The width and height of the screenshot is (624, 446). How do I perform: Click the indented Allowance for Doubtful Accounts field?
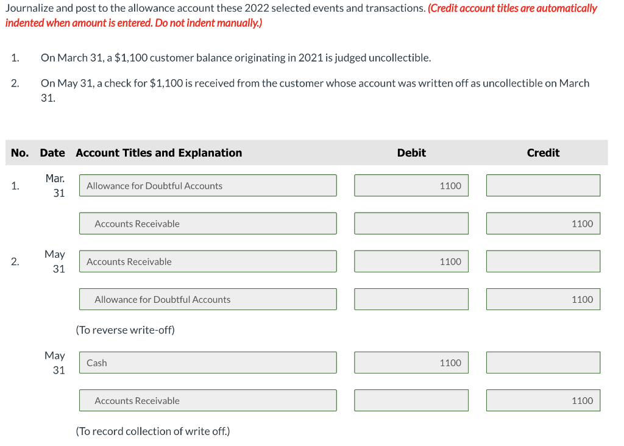tap(208, 299)
